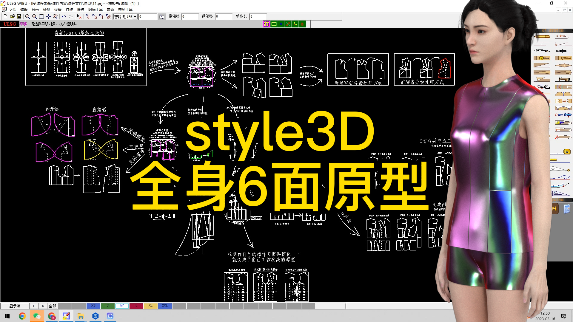Select the green S size swatch
573x322 pixels.
[108, 306]
